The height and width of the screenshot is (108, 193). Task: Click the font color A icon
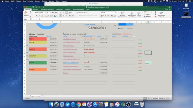55,16
